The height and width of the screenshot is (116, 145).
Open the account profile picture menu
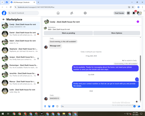pos(139,13)
